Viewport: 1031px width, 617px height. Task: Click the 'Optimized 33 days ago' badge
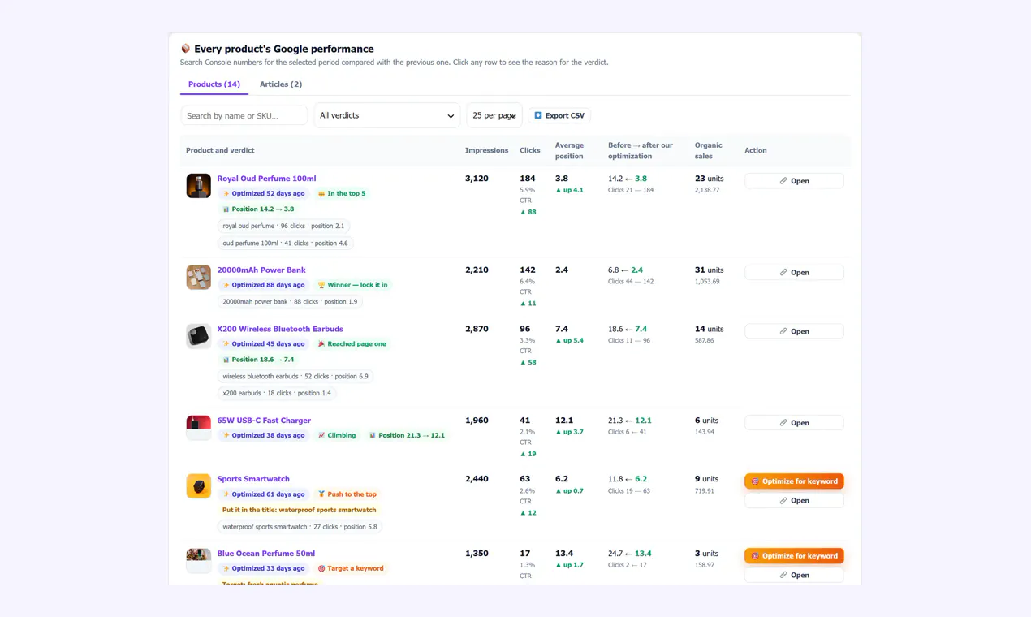point(264,568)
